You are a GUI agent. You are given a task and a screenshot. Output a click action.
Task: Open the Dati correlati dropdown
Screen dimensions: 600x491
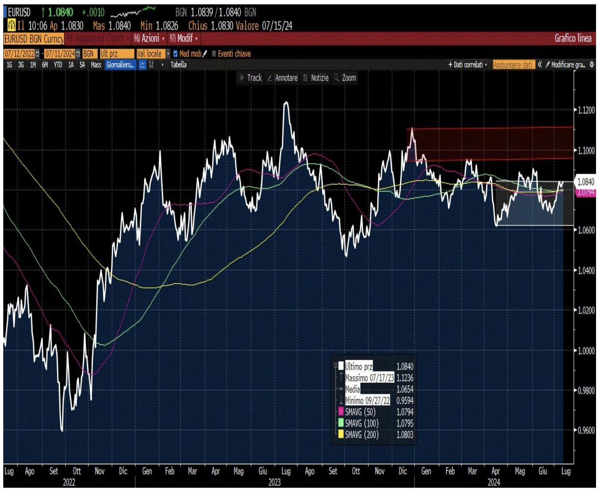(468, 65)
